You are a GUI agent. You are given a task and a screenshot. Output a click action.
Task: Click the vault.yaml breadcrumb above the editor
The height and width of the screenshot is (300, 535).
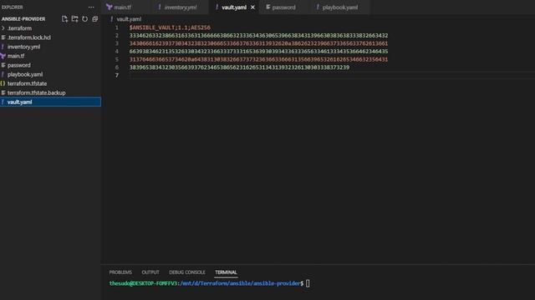click(x=129, y=19)
